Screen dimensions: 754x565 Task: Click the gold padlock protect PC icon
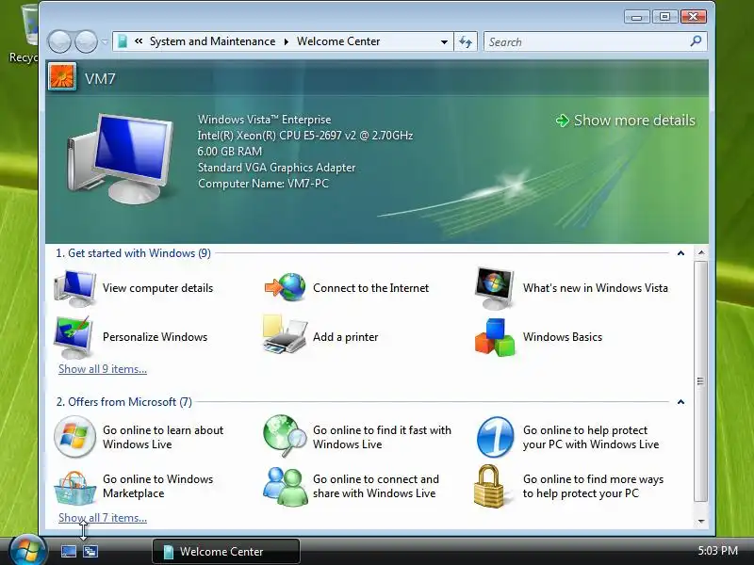[488, 486]
